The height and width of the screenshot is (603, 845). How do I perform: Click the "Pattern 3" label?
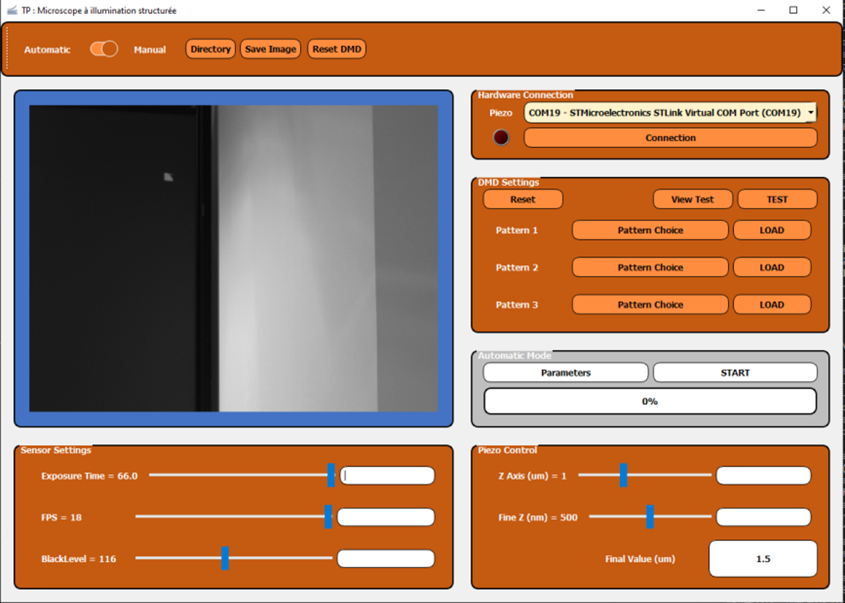pos(517,305)
